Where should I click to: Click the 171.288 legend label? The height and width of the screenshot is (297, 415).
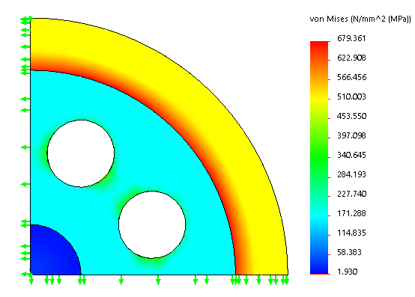(351, 213)
